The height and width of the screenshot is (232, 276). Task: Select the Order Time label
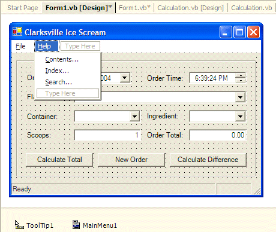[x=165, y=78]
